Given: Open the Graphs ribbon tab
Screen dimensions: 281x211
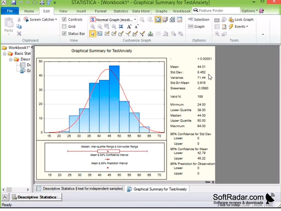Looking at the screenshot, I should pos(161,11).
